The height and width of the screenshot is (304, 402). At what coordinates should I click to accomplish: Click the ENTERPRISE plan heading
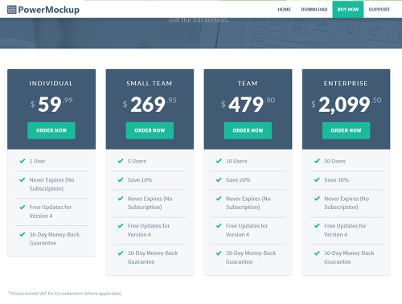[346, 84]
